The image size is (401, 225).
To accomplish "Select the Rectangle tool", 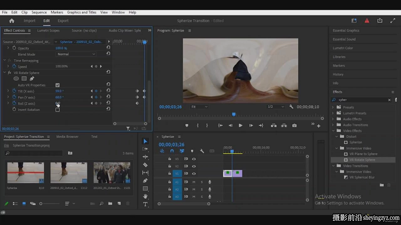I will pos(145,188).
